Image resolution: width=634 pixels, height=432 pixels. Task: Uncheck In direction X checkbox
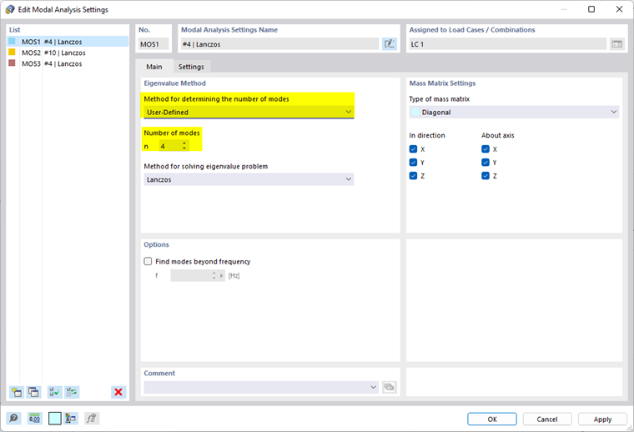413,149
